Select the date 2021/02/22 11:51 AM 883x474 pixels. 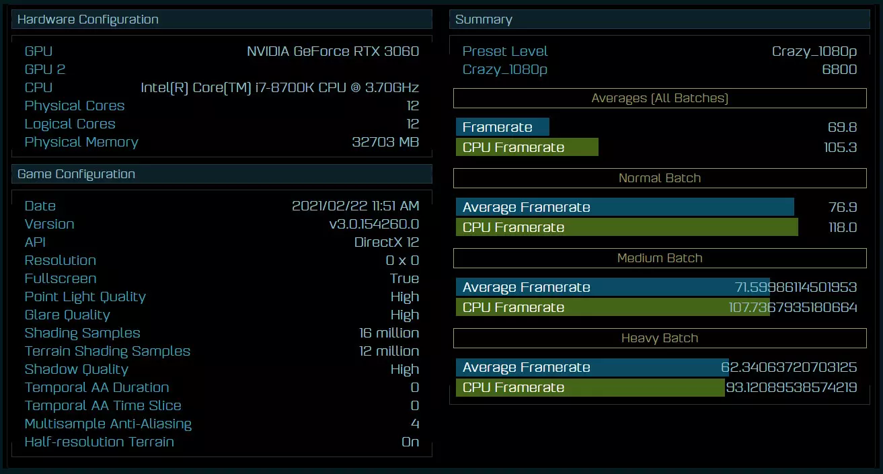356,206
